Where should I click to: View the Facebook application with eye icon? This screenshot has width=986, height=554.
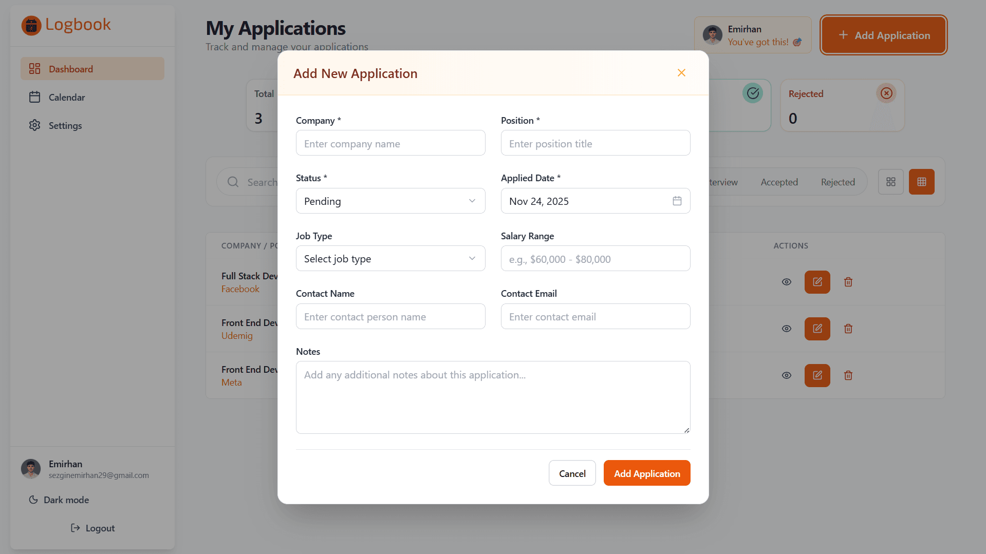(x=787, y=282)
